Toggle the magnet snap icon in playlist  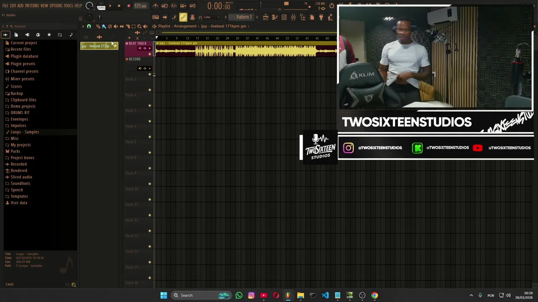(89, 26)
